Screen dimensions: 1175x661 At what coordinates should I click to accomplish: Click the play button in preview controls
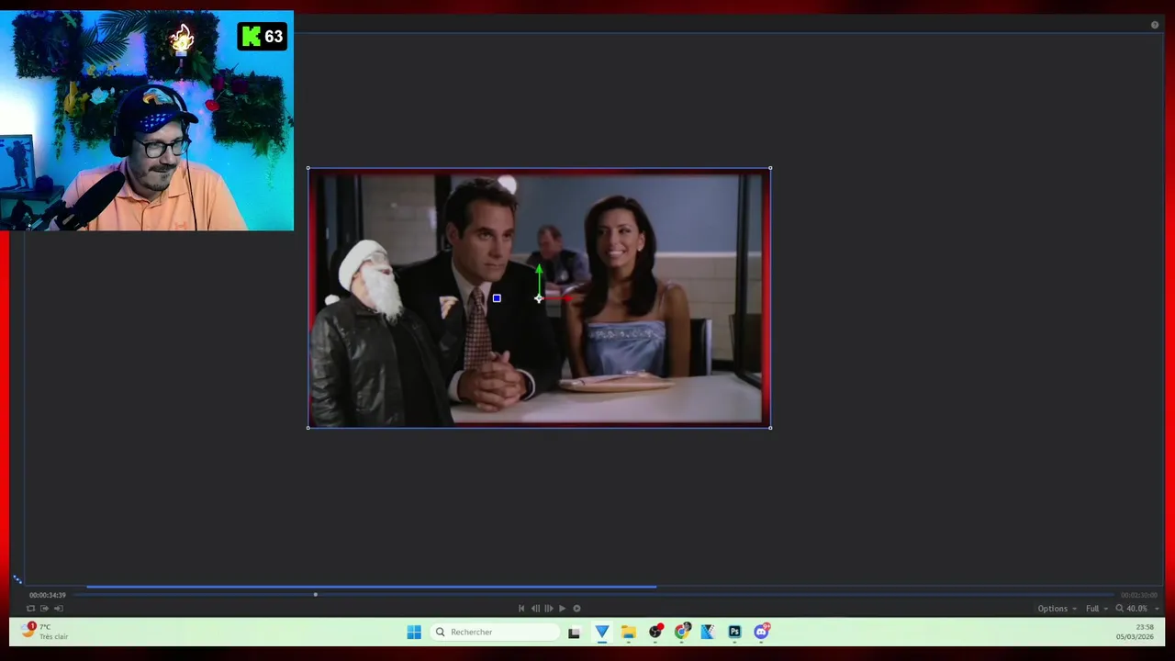point(562,608)
